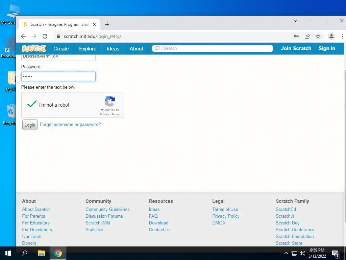This screenshot has height=260, width=346.
Task: Open the ScratchJr footer link
Action: [285, 216]
